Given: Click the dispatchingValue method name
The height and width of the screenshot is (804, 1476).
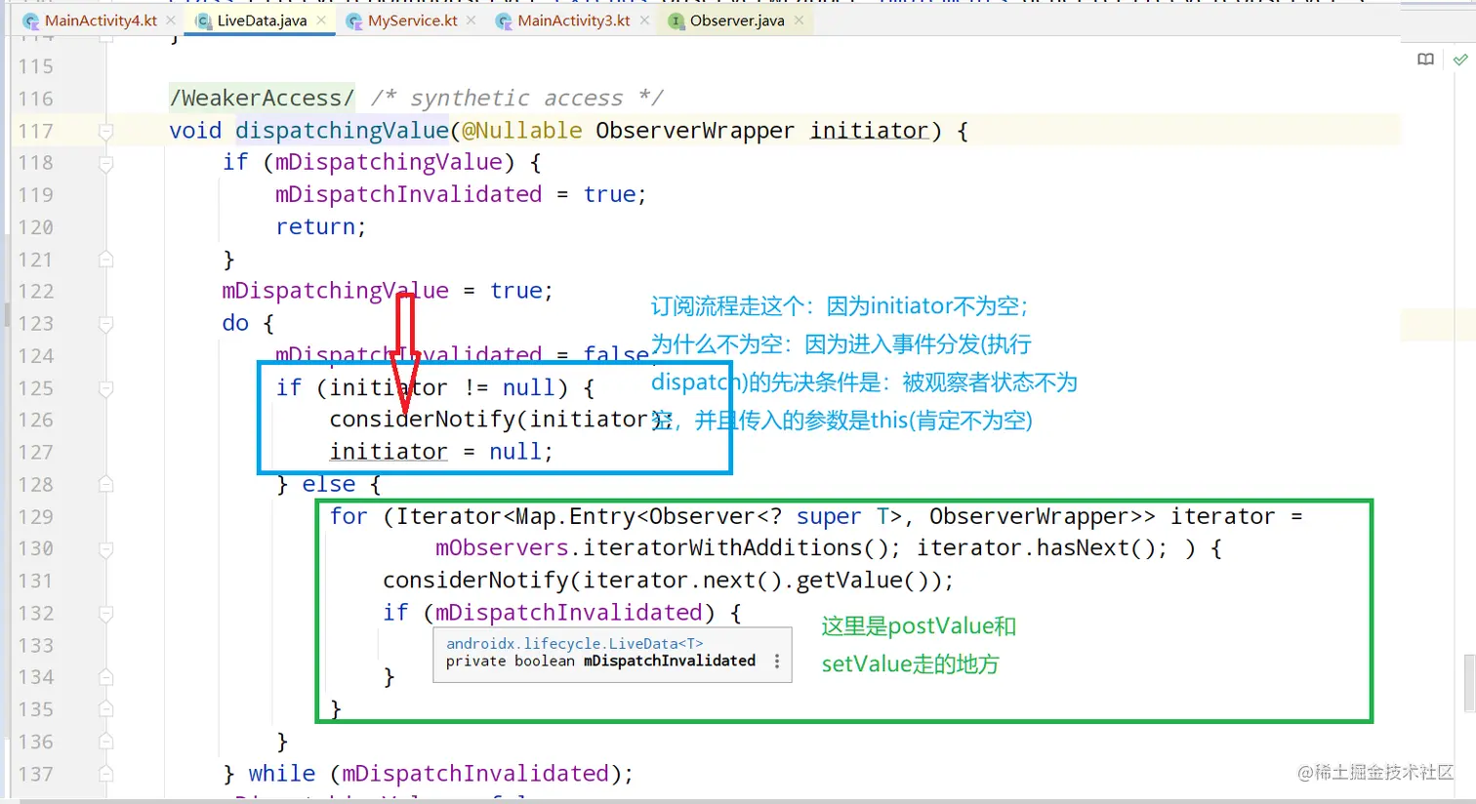Looking at the screenshot, I should click(342, 131).
